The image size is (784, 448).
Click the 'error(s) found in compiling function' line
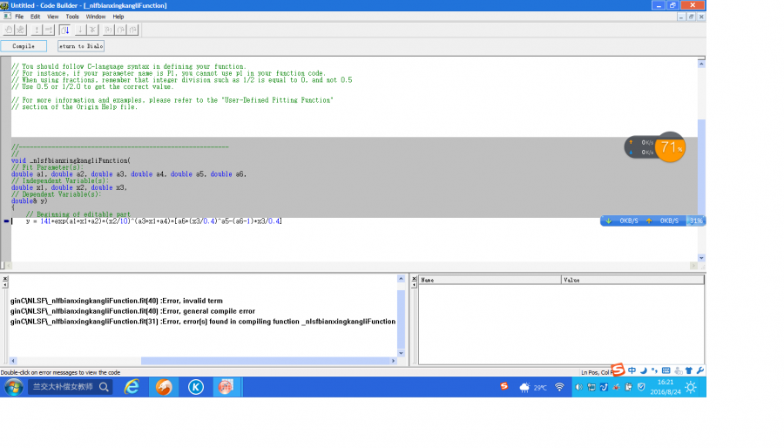click(x=203, y=322)
